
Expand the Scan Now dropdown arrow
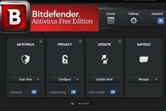point(38,79)
